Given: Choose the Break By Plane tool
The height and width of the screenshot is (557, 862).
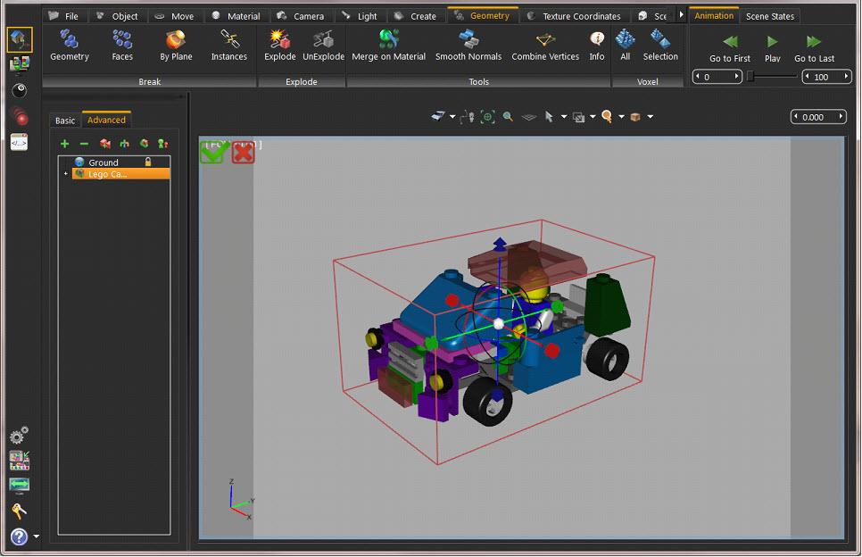Looking at the screenshot, I should coord(176,46).
